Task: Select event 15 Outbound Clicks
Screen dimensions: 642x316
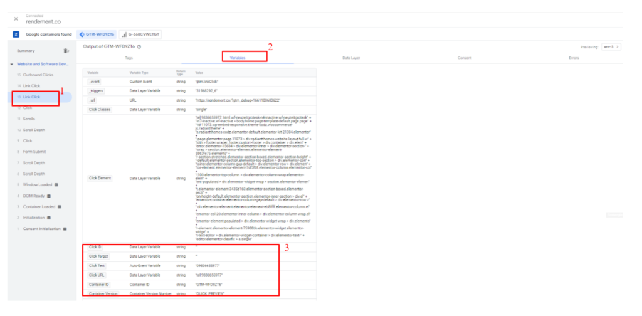Action: click(39, 75)
